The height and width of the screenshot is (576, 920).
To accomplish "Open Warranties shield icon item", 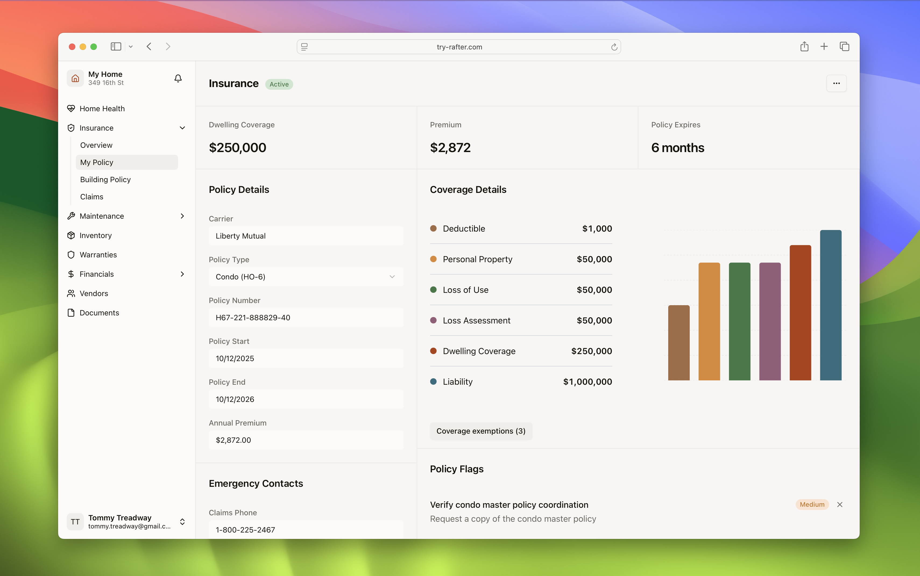I will pos(71,255).
